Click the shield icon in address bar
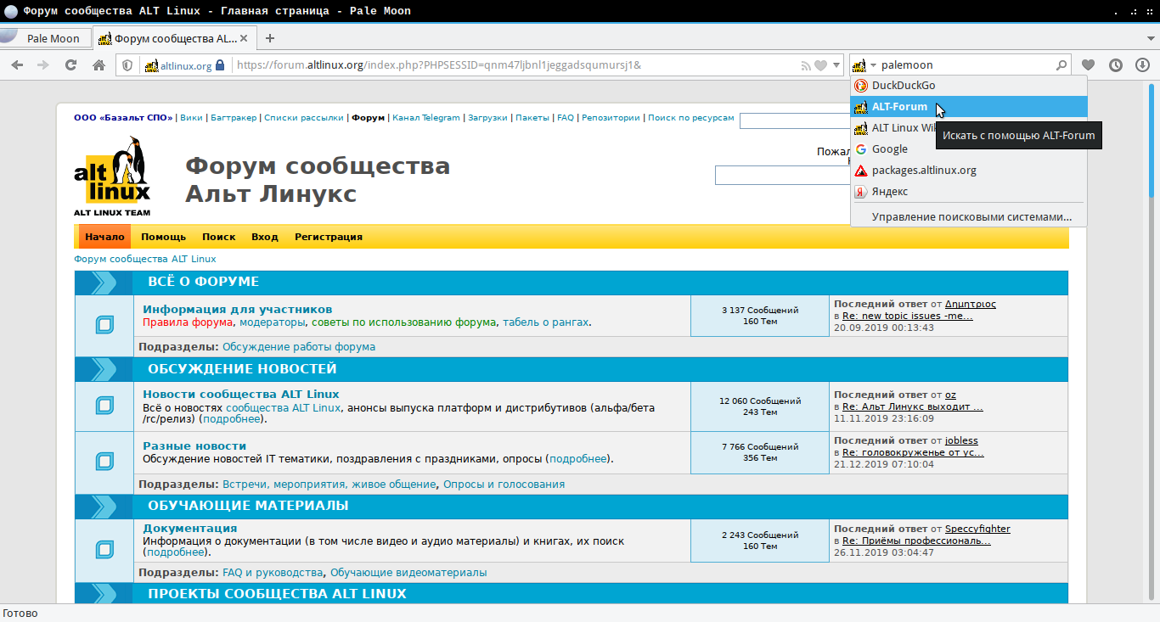The image size is (1160, 622). pyautogui.click(x=127, y=65)
